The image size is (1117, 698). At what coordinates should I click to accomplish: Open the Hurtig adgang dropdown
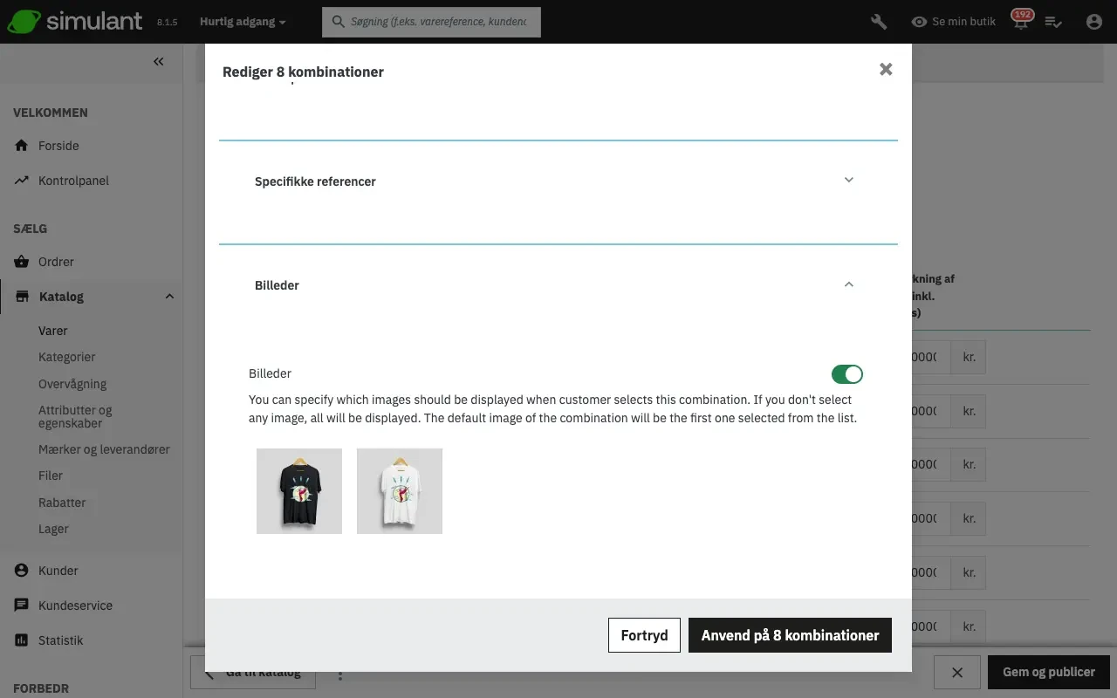click(243, 22)
